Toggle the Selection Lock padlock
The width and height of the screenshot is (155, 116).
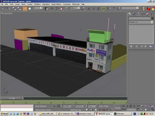pyautogui.click(x=54, y=106)
